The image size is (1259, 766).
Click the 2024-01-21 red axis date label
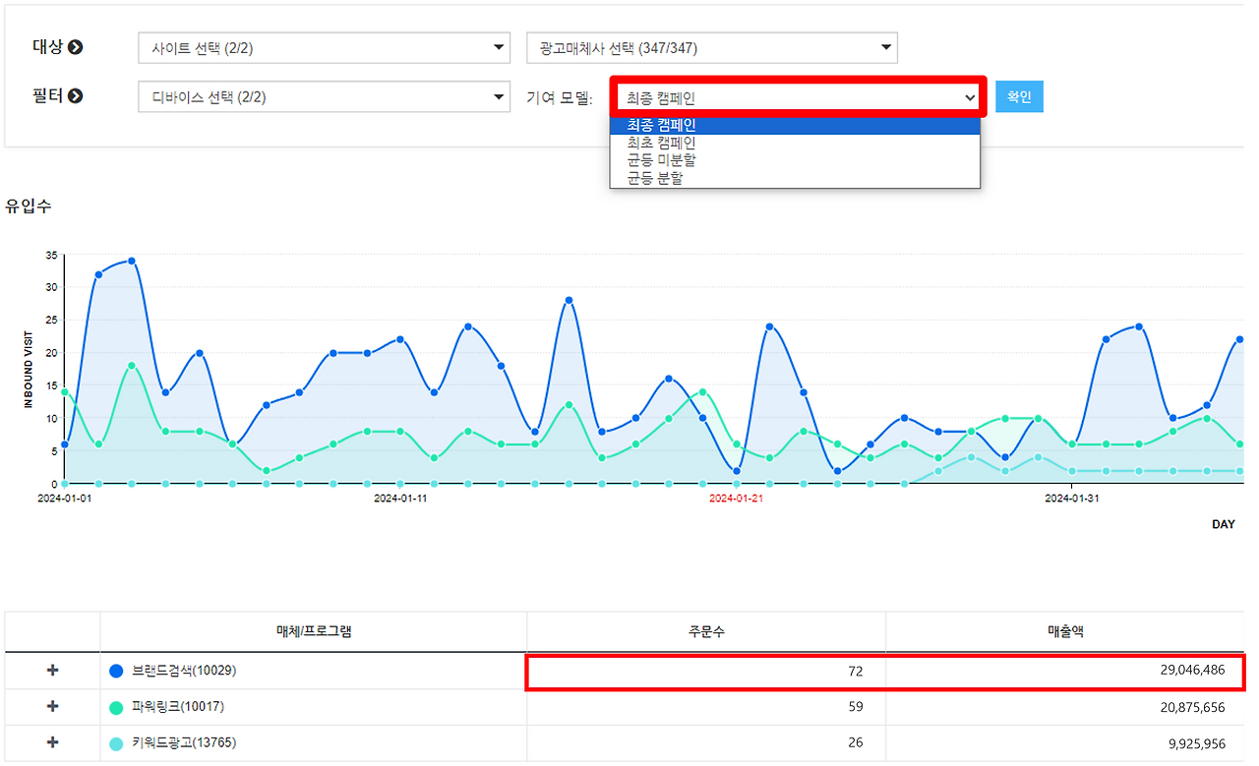[736, 499]
